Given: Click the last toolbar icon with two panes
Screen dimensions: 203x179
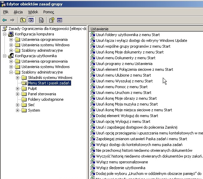Looking at the screenshot, I should (x=60, y=20).
